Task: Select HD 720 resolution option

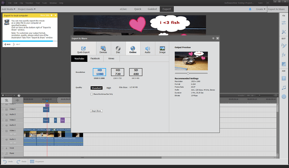Action: click(x=118, y=72)
